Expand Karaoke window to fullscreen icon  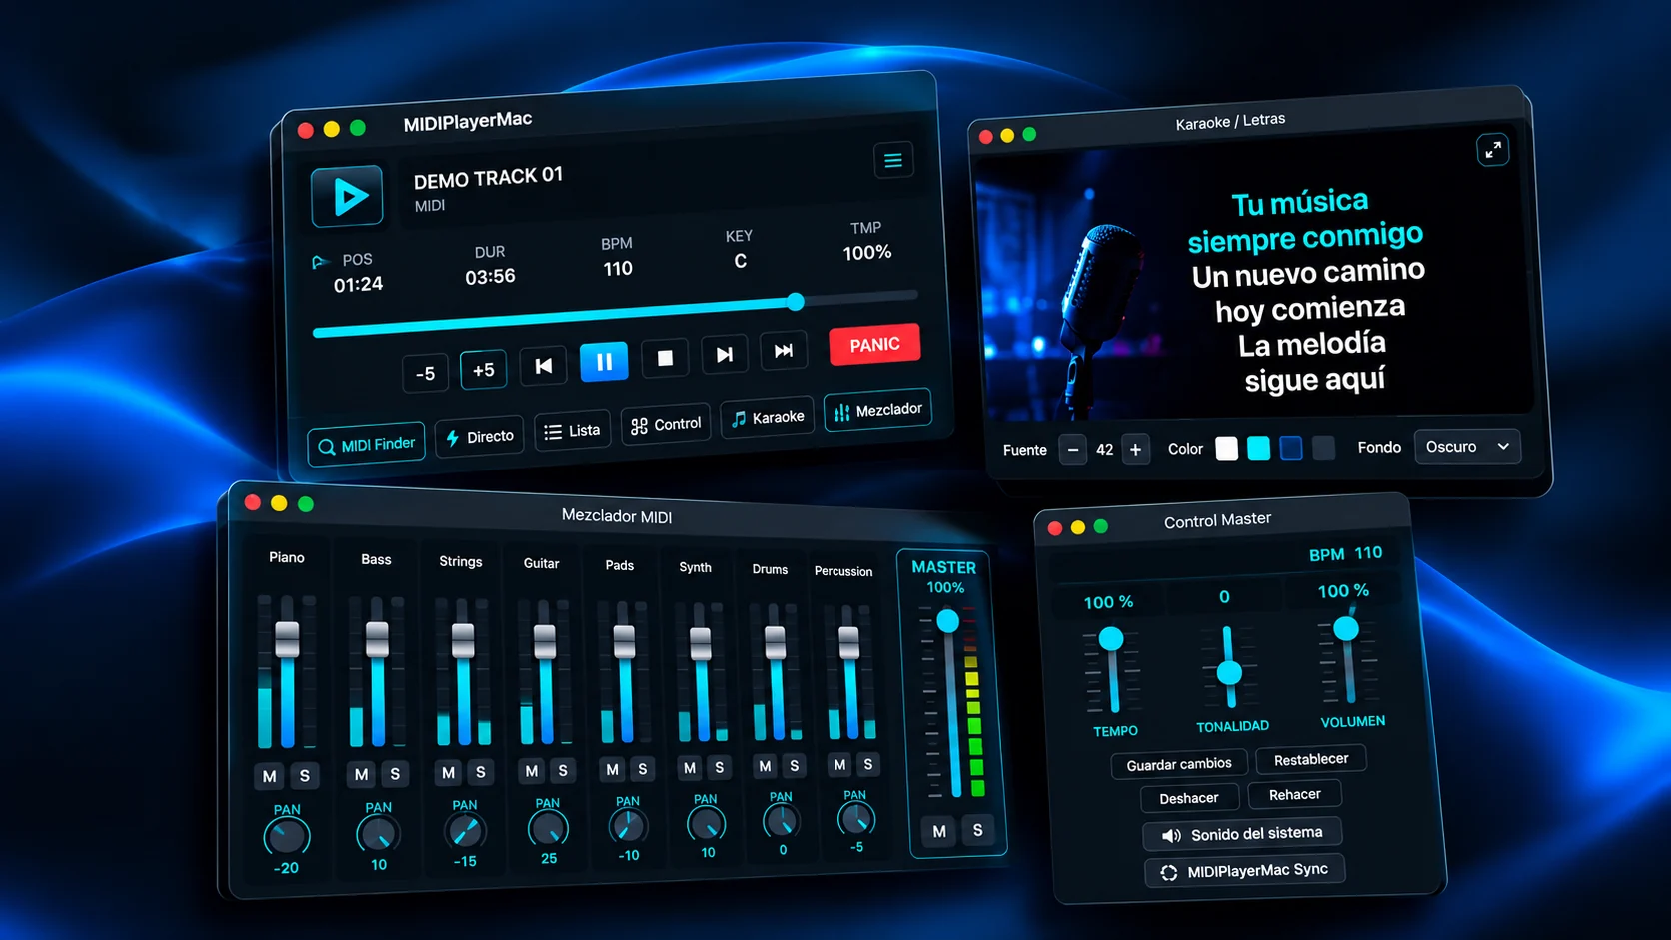(x=1492, y=150)
